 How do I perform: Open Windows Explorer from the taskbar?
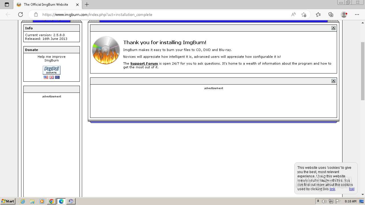click(x=32, y=201)
